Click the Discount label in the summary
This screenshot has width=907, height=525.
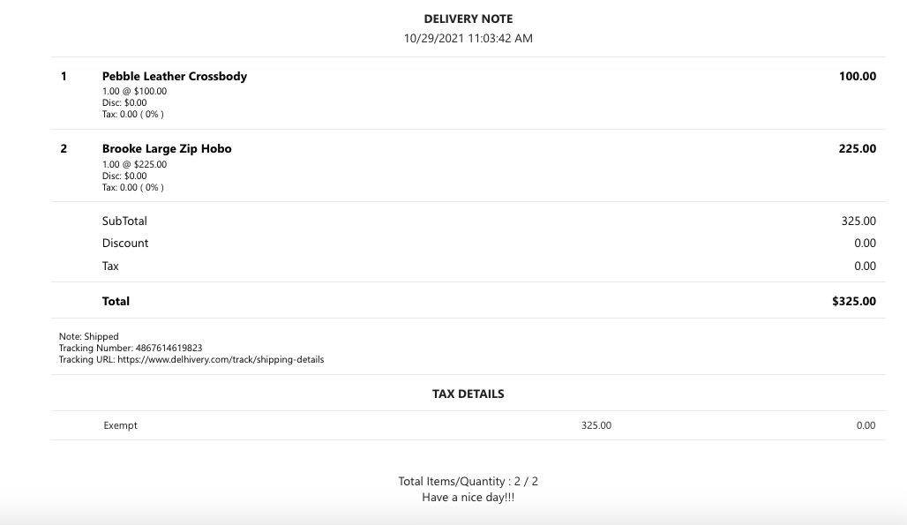coord(125,243)
